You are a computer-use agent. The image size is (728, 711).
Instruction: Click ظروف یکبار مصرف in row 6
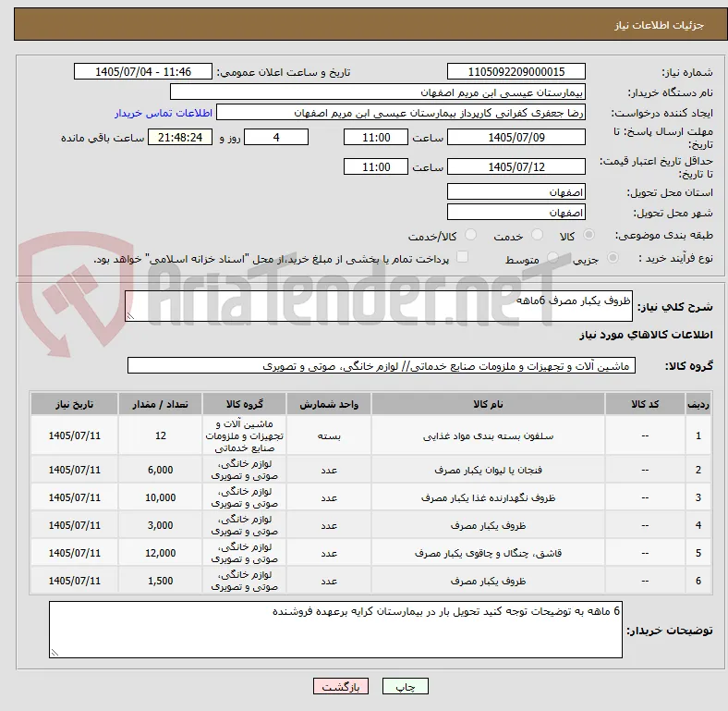488,581
